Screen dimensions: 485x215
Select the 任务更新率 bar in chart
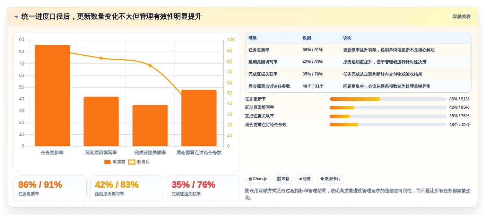(x=52, y=96)
